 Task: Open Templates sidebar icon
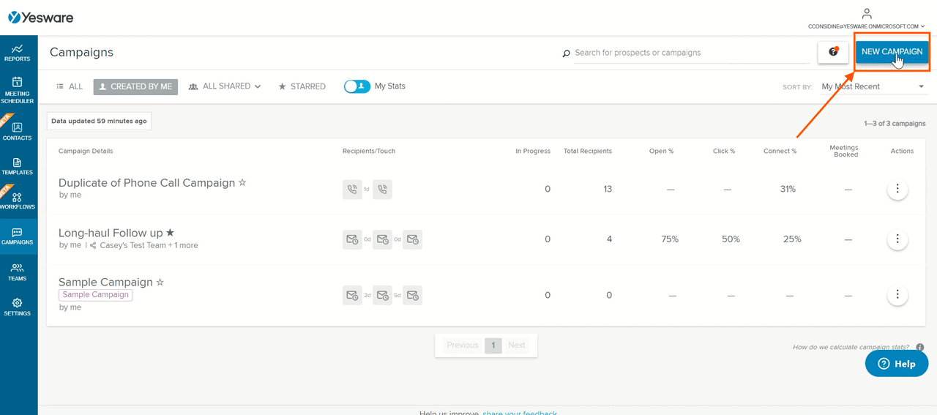[18, 165]
